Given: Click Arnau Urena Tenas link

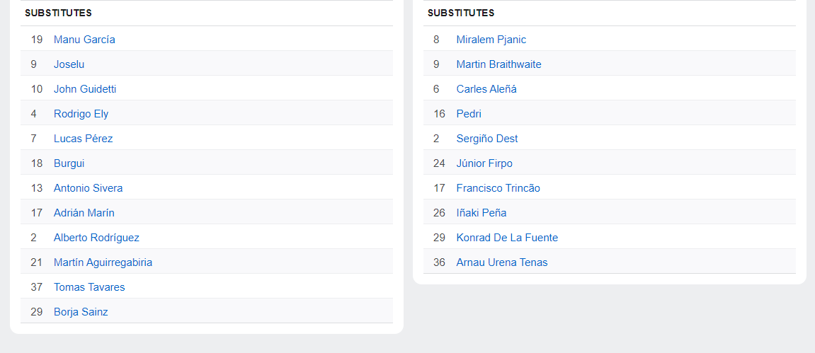Looking at the screenshot, I should click(x=501, y=262).
